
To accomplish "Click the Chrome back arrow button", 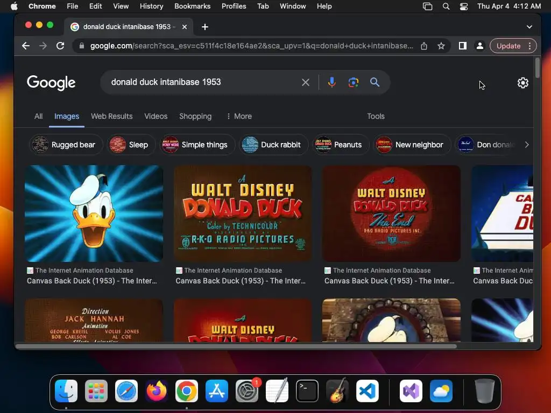I will coord(26,46).
